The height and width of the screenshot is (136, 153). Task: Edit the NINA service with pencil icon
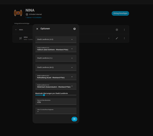pos(117,38)
